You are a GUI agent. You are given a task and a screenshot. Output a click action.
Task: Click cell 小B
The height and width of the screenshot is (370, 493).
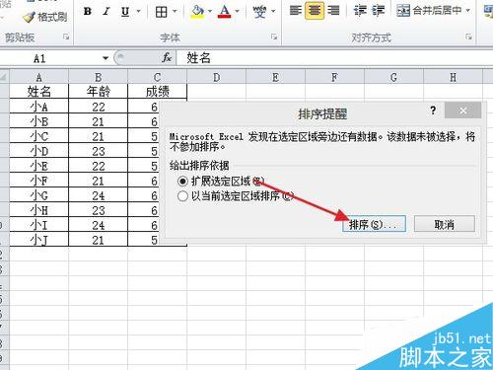(39, 121)
